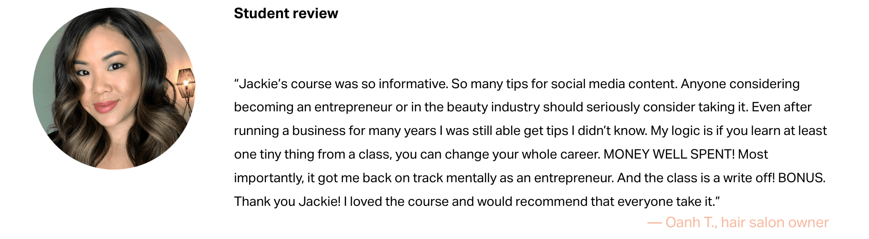
Task: Click the "Thank you Jackie!" sentence
Action: (x=287, y=202)
